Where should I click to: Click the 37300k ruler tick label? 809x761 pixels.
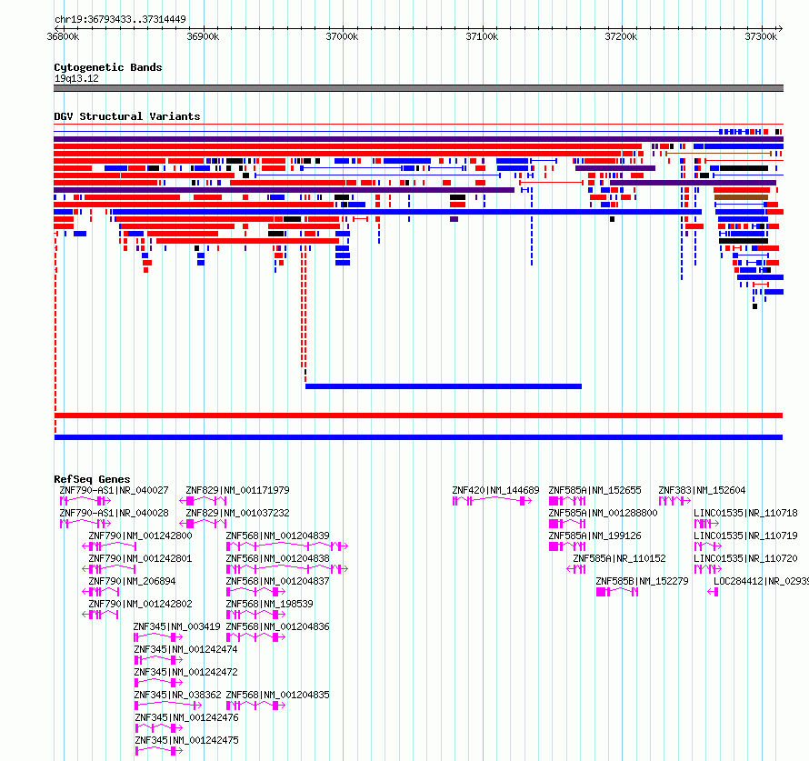(x=761, y=36)
